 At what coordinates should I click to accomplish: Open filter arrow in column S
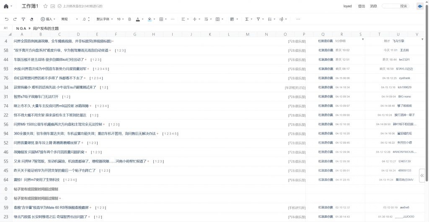pyautogui.click(x=363, y=40)
